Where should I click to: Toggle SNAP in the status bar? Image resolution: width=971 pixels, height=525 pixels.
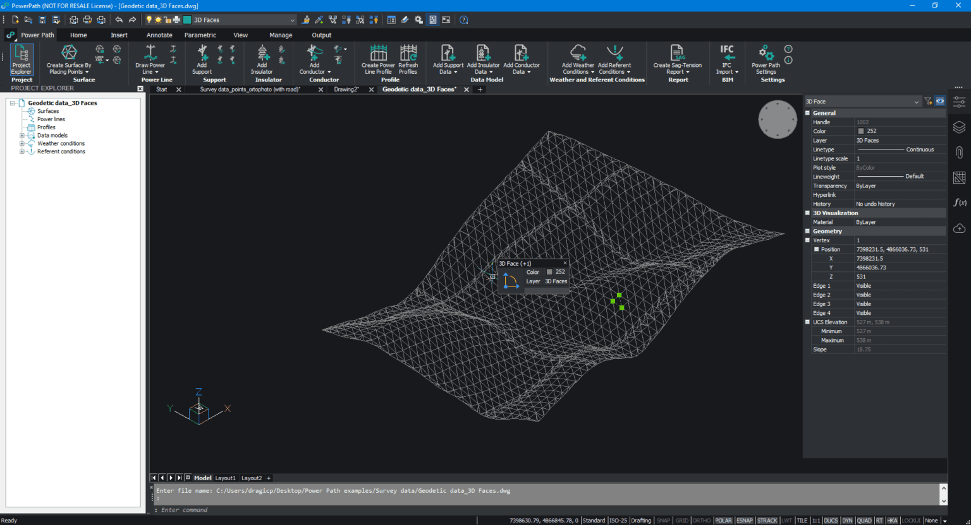pos(663,521)
